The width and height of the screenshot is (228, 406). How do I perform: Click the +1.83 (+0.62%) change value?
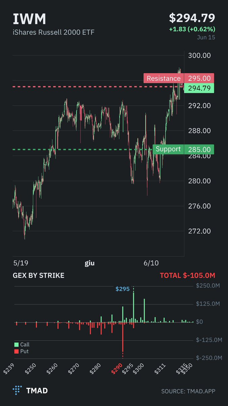pyautogui.click(x=192, y=29)
